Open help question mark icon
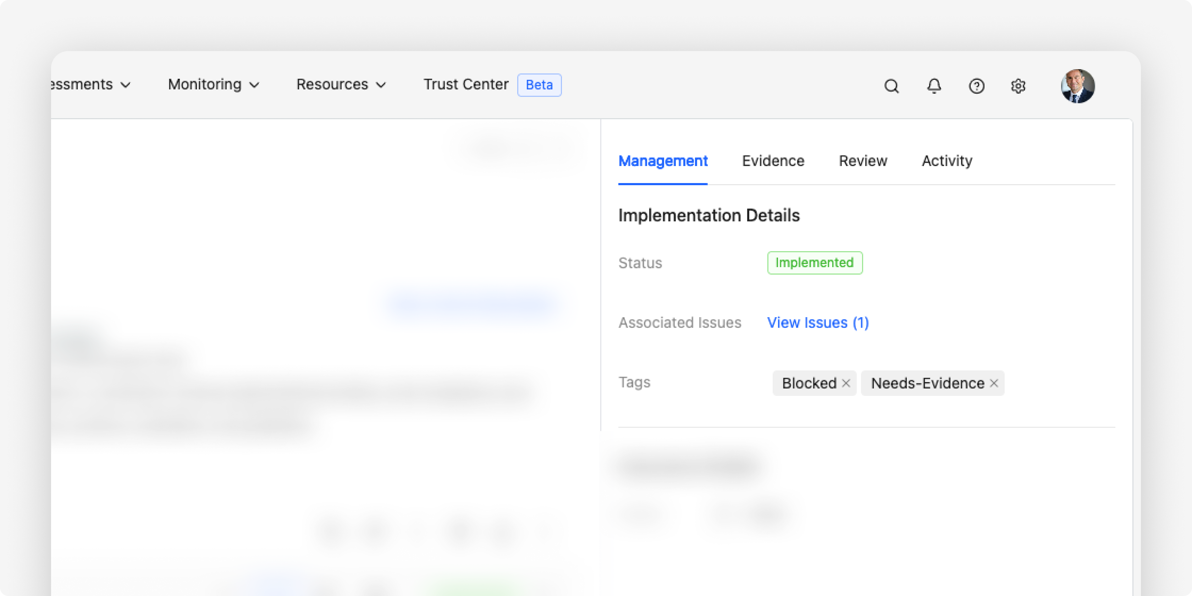1192x596 pixels. point(976,86)
